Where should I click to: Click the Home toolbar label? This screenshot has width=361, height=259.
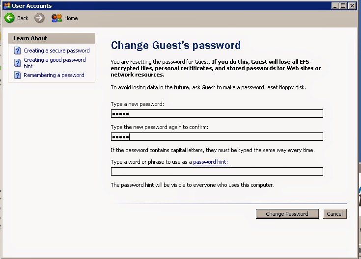tap(71, 18)
